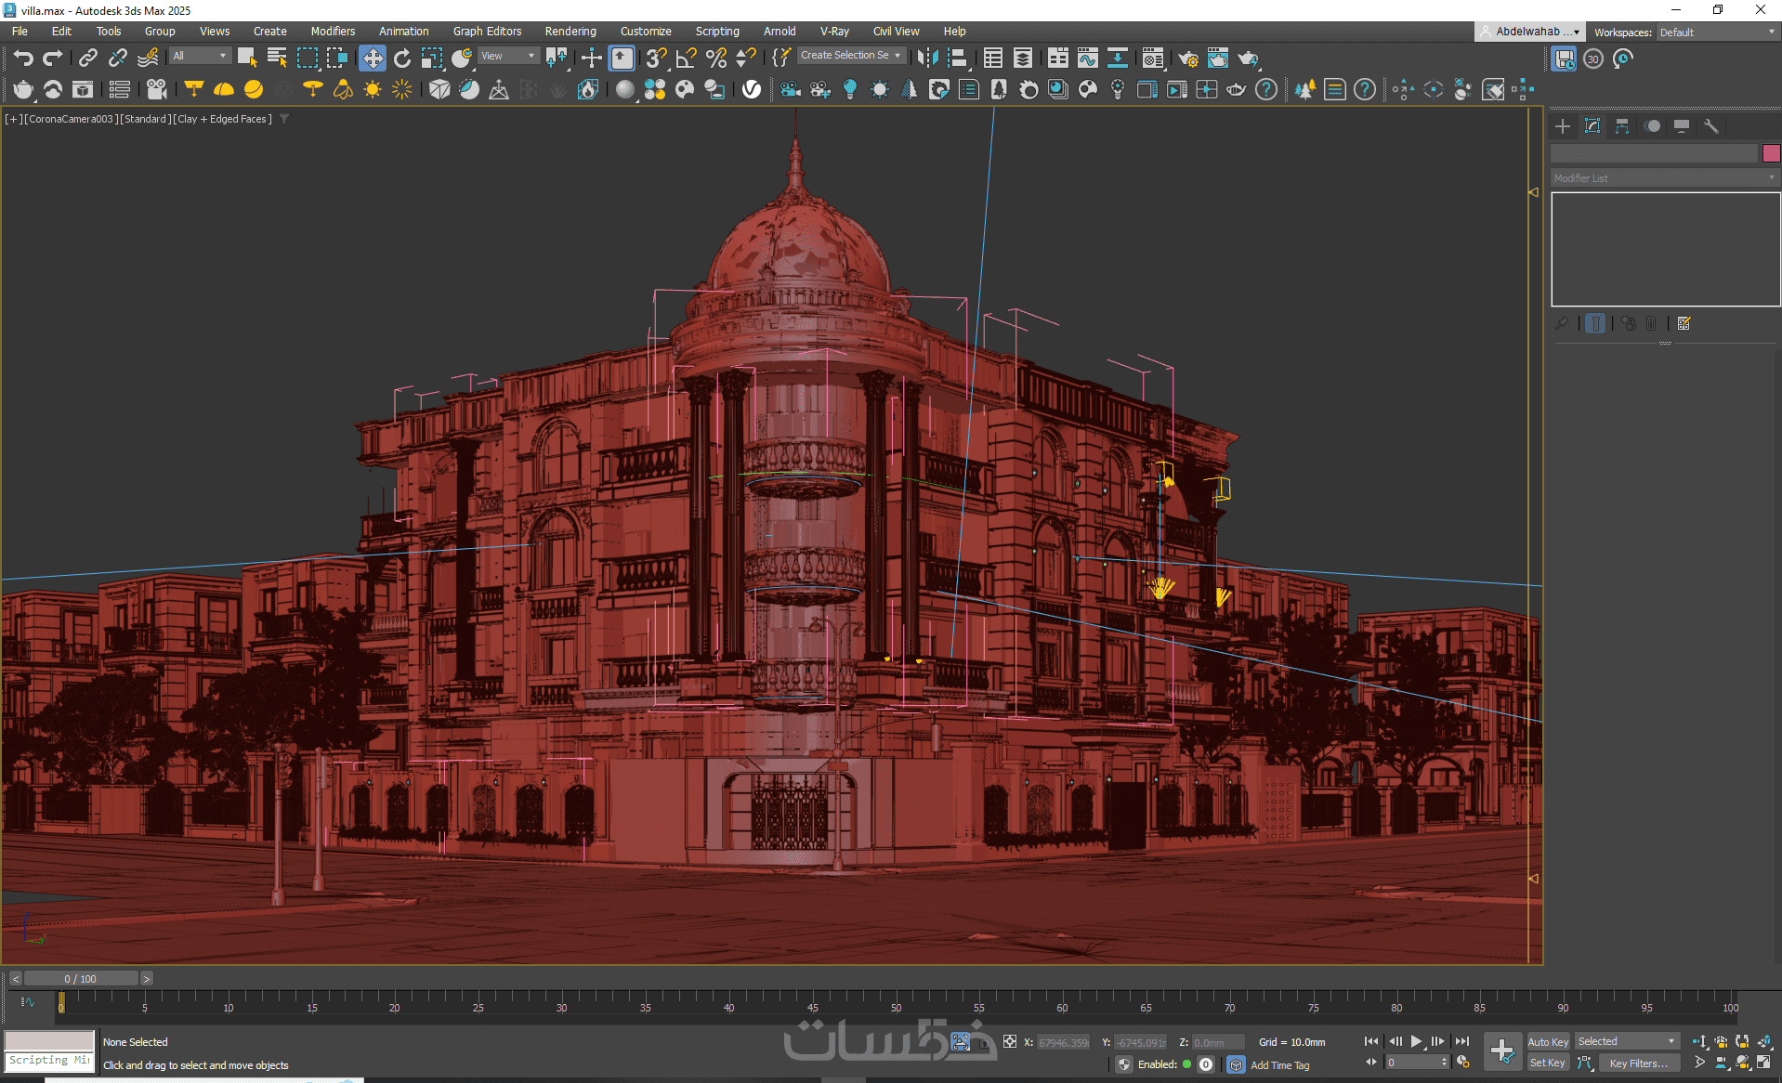1782x1083 pixels.
Task: Toggle Auto Key animation mode
Action: click(x=1547, y=1041)
